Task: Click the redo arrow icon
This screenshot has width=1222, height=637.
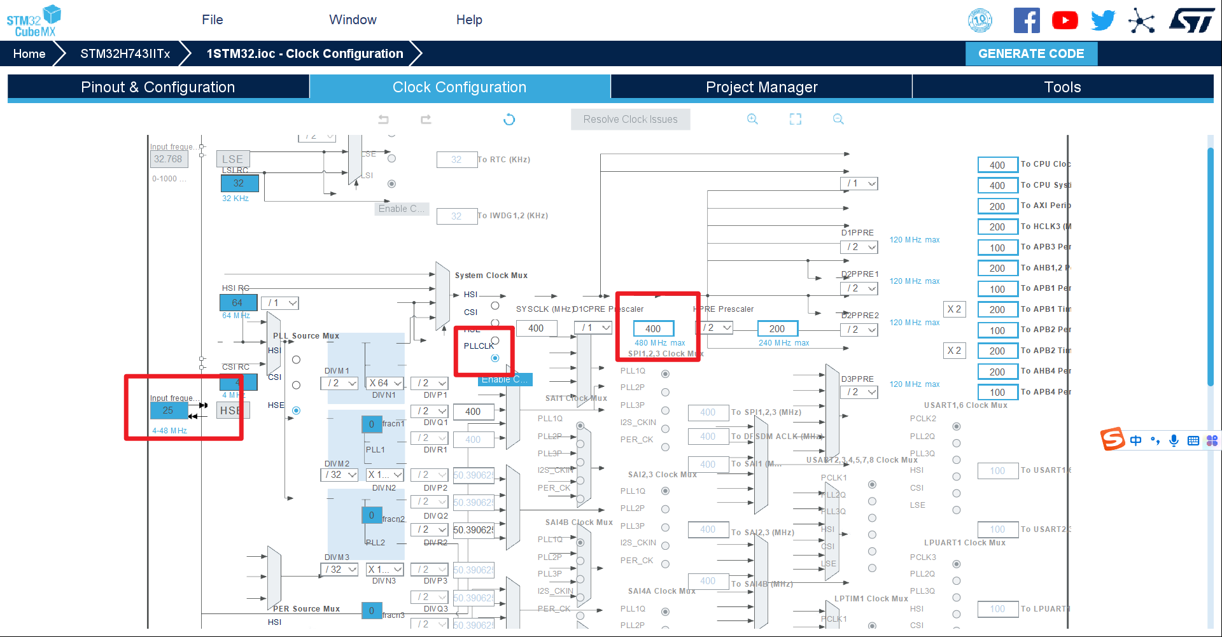Action: coord(426,119)
